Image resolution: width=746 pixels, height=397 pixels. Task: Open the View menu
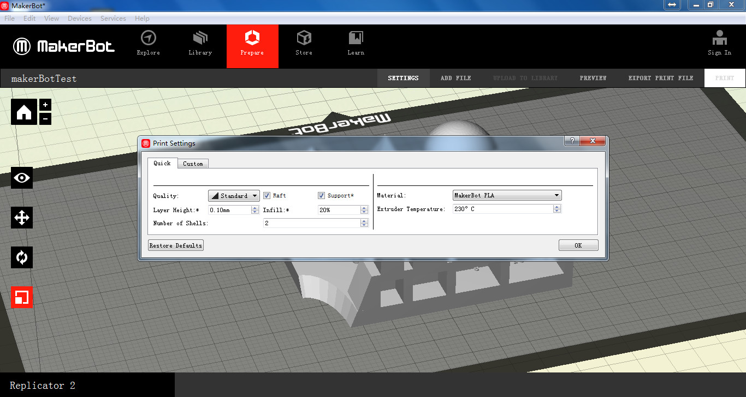[x=52, y=19]
